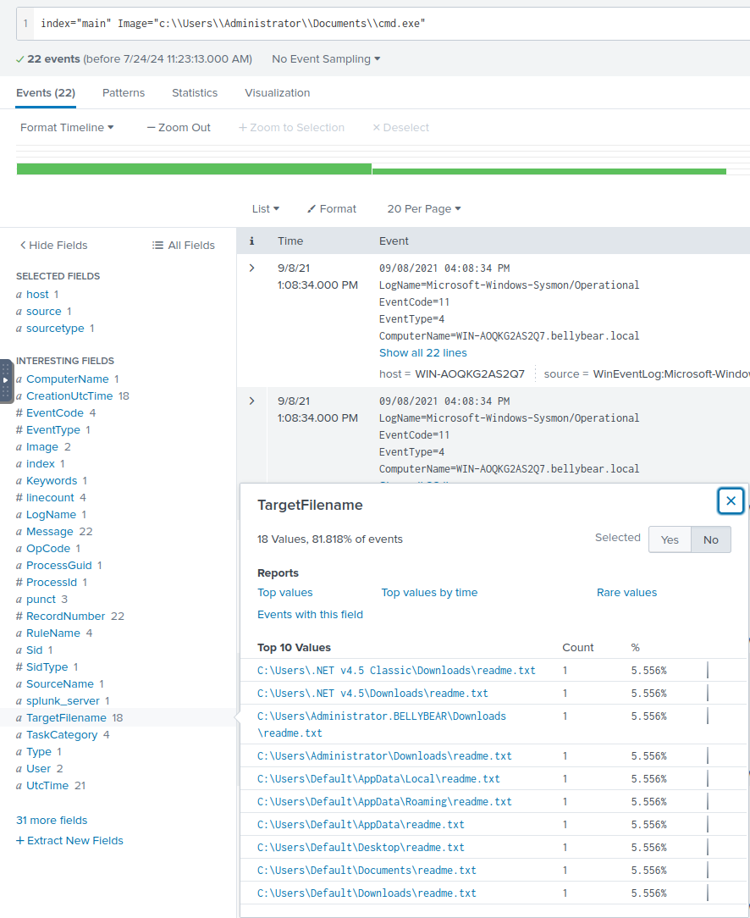
Task: Click the info column header icon
Action: pos(251,241)
